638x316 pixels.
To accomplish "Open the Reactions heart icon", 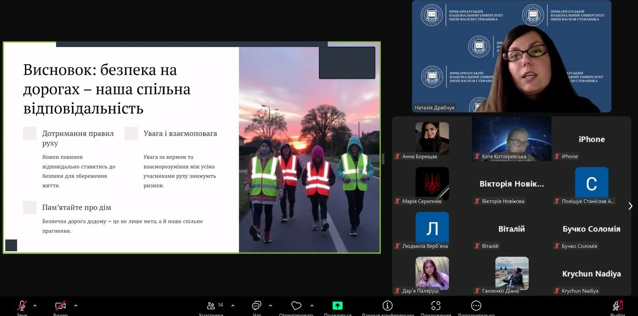I will click(296, 306).
